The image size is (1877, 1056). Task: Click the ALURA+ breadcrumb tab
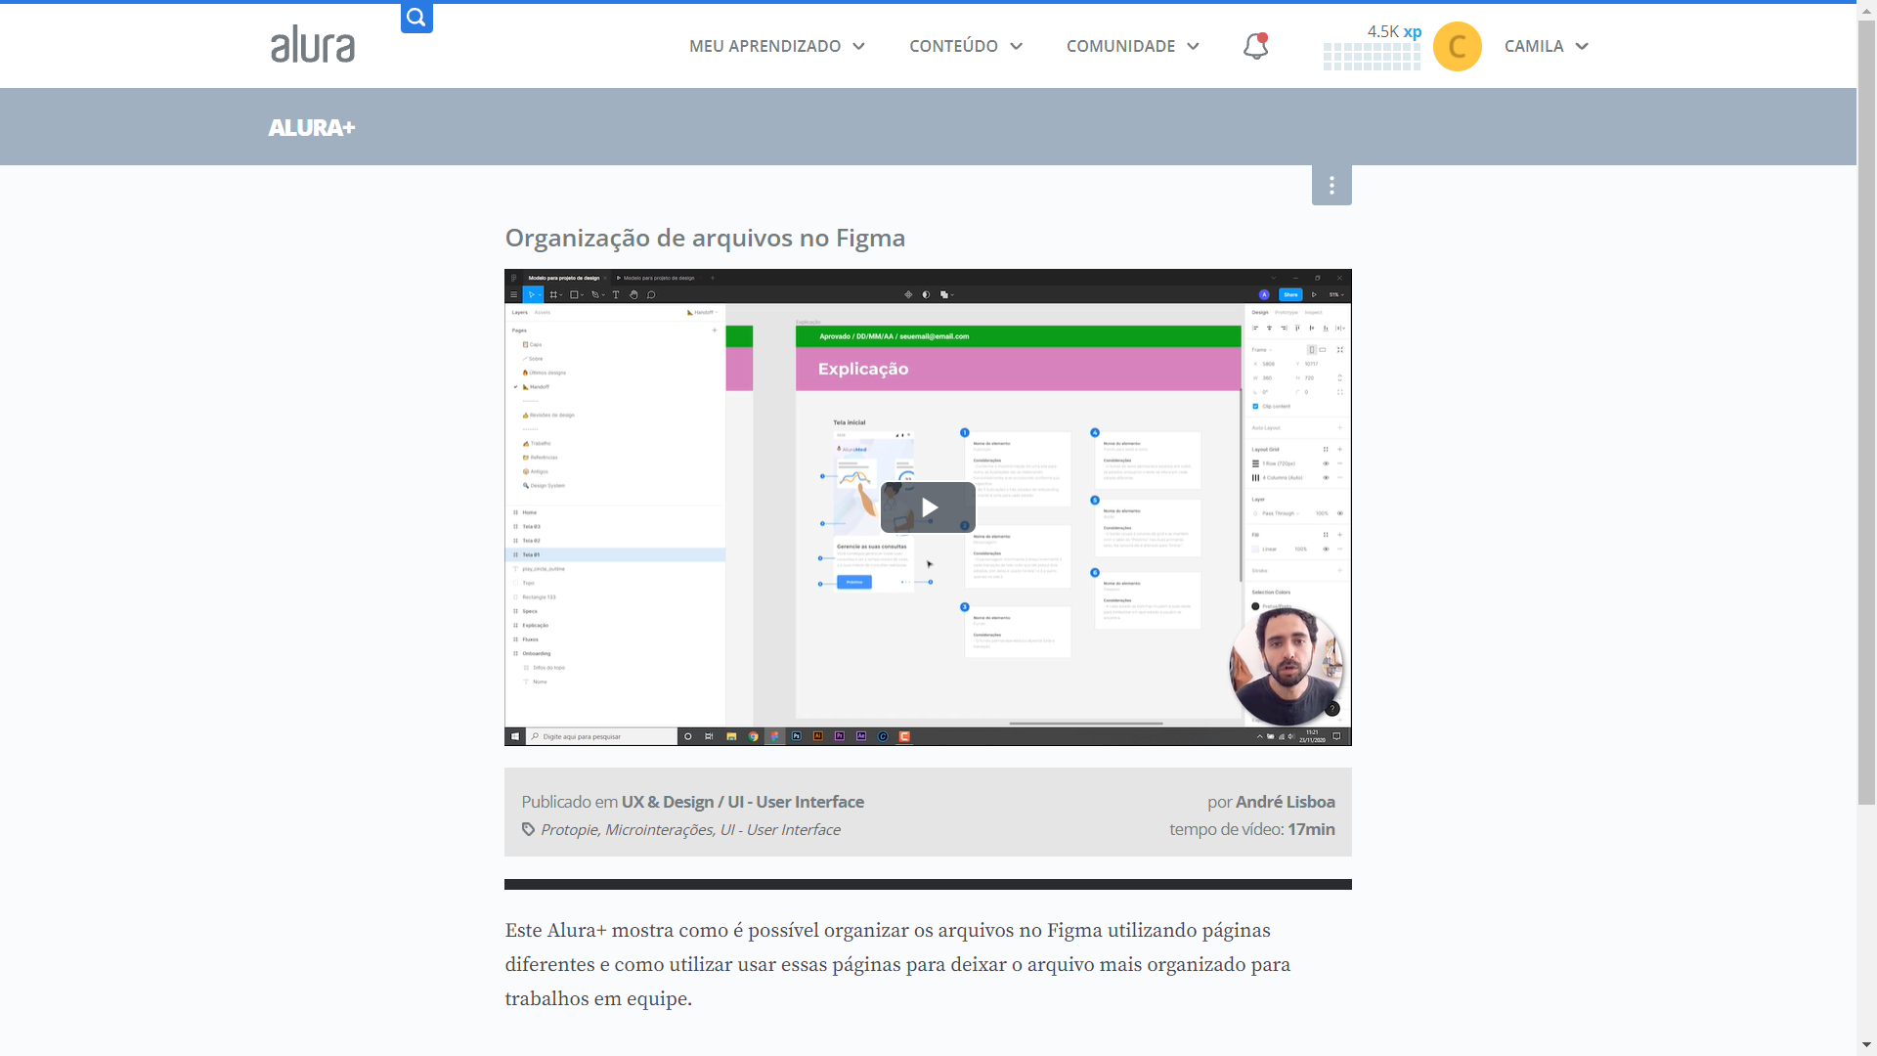point(311,126)
